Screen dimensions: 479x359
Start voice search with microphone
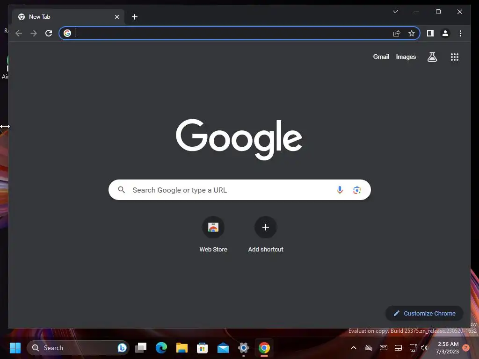pos(340,190)
